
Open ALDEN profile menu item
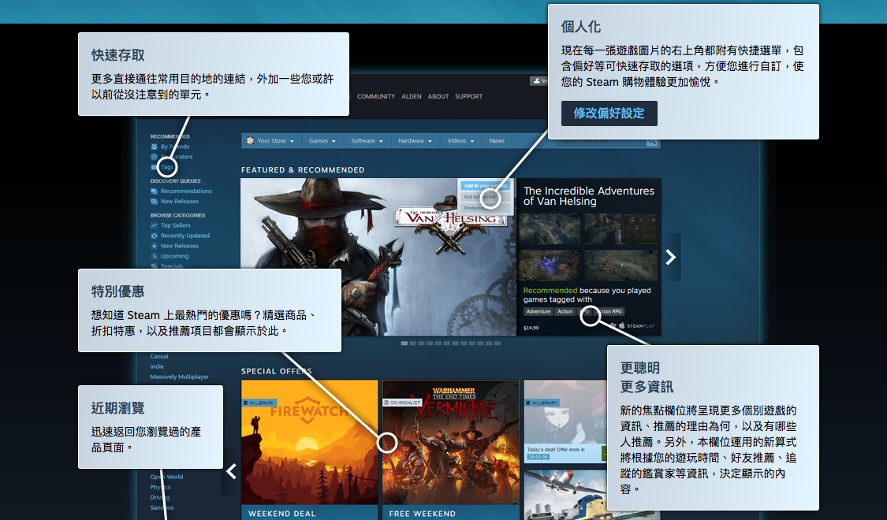(412, 97)
